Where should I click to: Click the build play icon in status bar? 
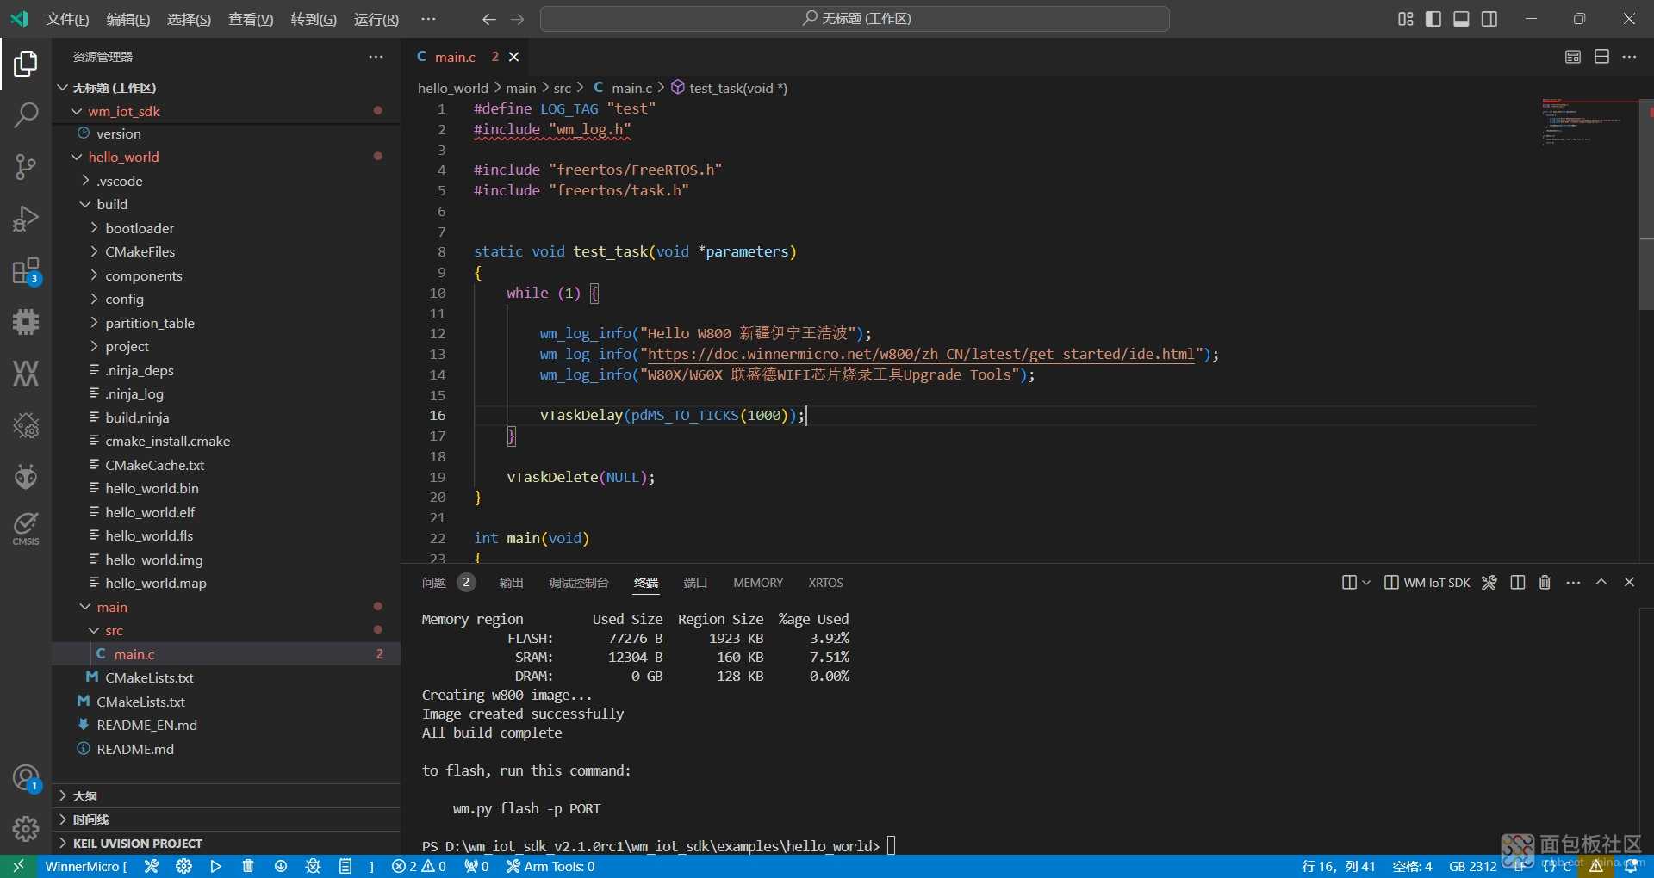tap(215, 866)
